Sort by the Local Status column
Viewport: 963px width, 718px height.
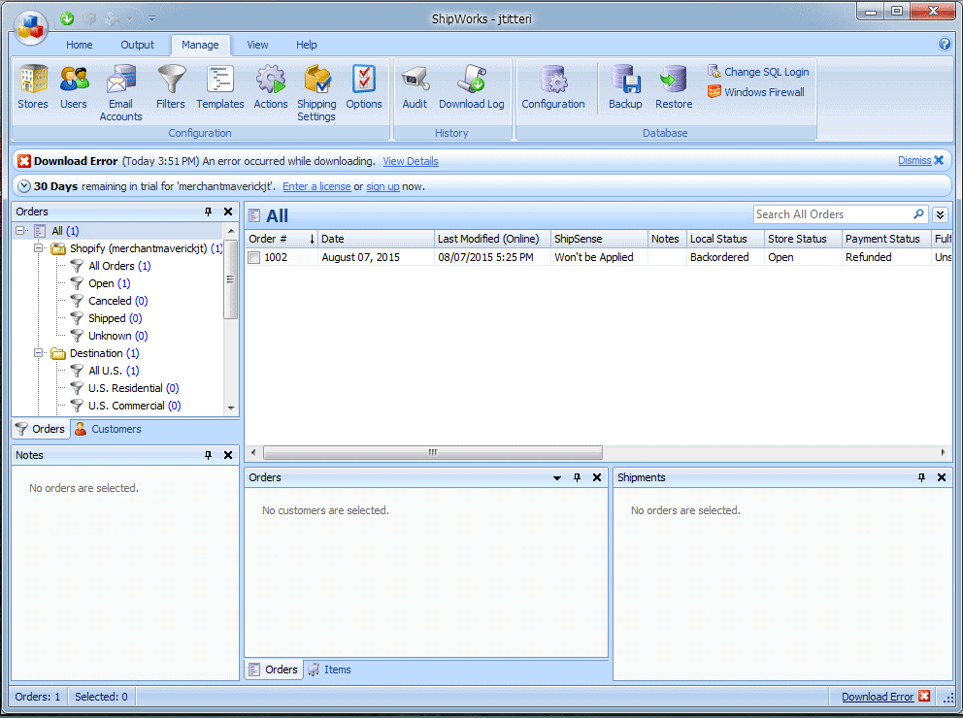pos(725,239)
